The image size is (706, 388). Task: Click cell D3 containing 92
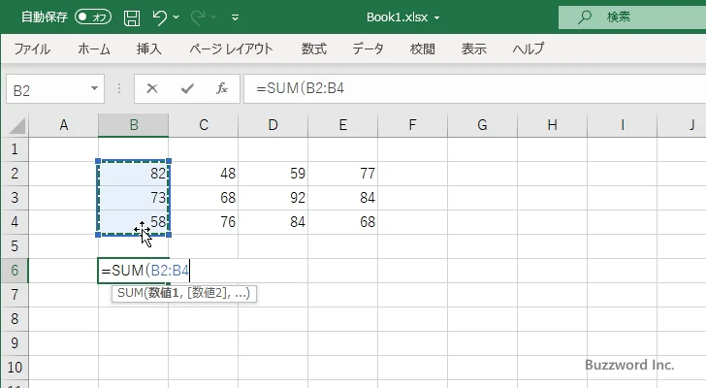click(273, 198)
